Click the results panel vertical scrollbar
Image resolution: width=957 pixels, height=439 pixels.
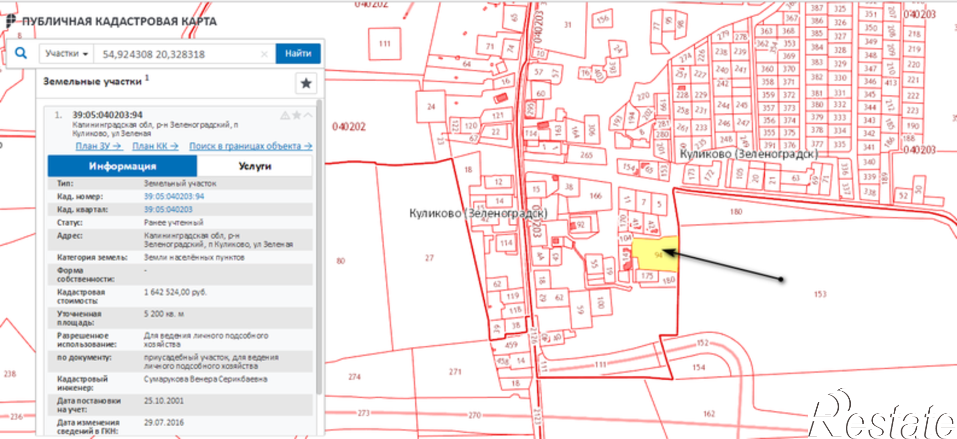click(x=319, y=246)
